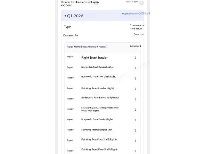This screenshot has height=154, width=205.
Task: Select 'Bodywork: Rear Door Shell (Right)' item
Action: tap(100, 98)
